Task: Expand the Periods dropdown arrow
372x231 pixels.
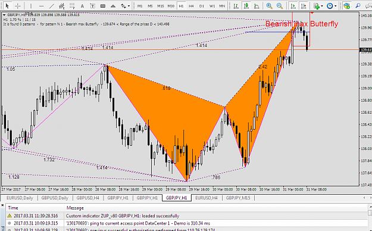Action: click(336, 6)
